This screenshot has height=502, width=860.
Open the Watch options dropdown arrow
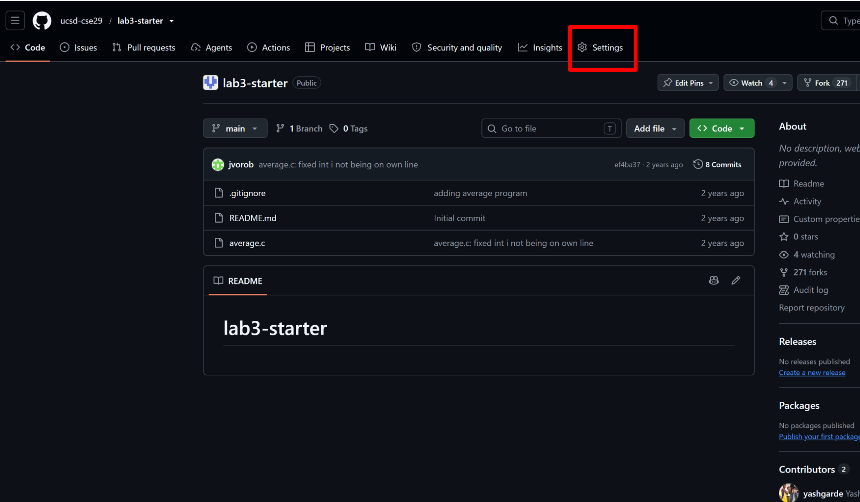(784, 83)
